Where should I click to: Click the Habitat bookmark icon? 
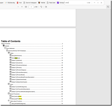click(x=39, y=3)
